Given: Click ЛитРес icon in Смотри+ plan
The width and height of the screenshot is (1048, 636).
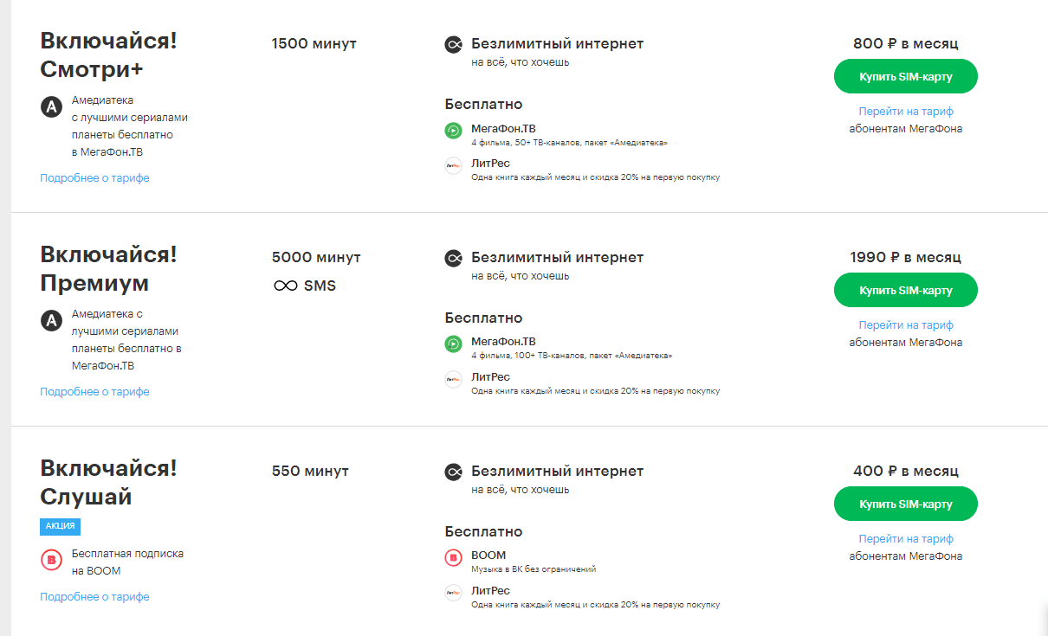Looking at the screenshot, I should point(454,166).
